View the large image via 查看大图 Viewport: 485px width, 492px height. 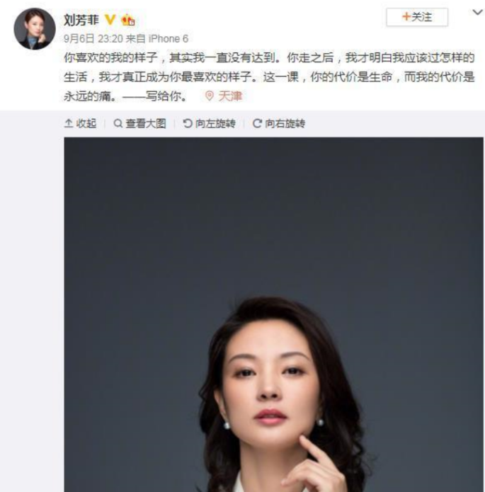[x=139, y=123]
